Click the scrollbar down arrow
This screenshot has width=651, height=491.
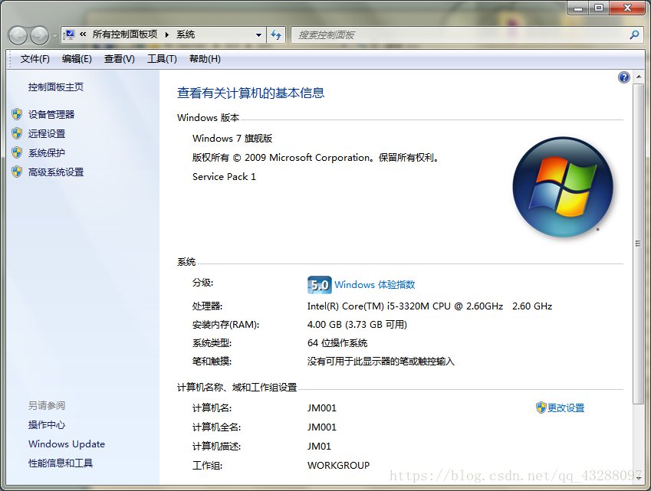click(639, 478)
